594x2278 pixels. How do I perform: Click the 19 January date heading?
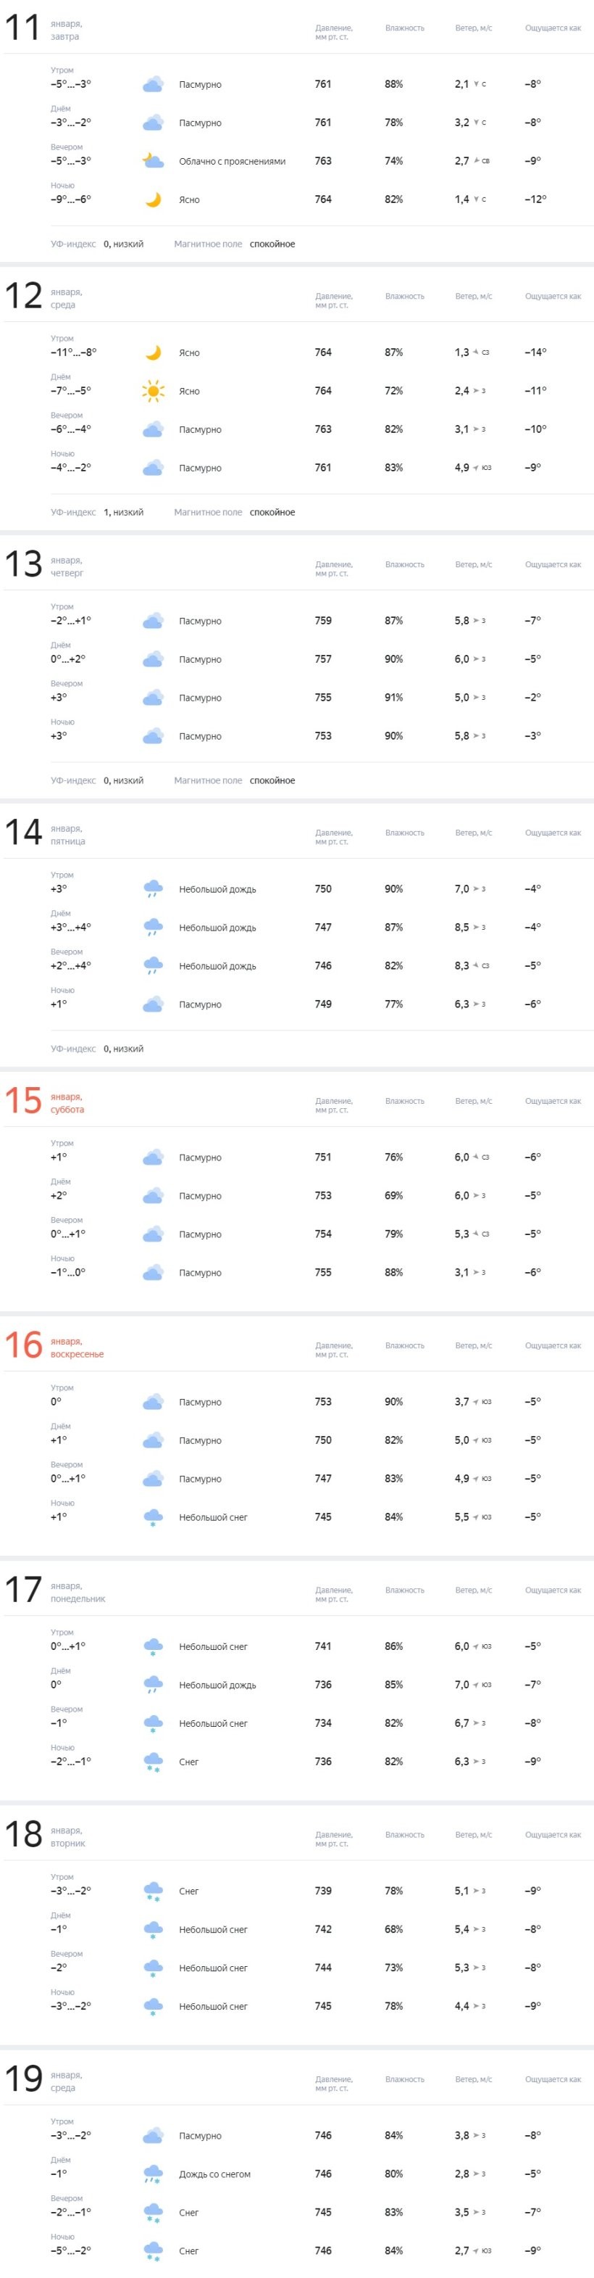coord(24,2080)
